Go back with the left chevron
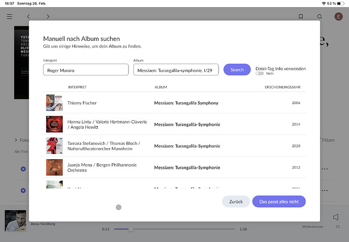349x242 pixels. [29, 17]
